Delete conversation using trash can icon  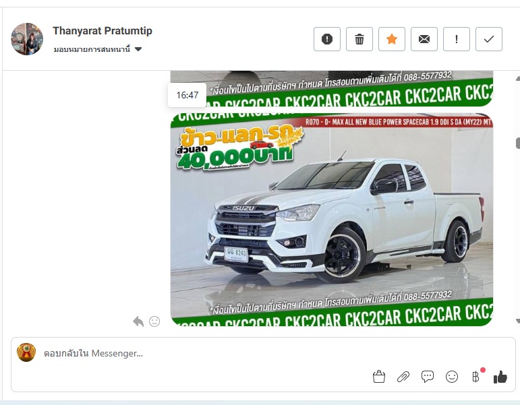pyautogui.click(x=359, y=39)
